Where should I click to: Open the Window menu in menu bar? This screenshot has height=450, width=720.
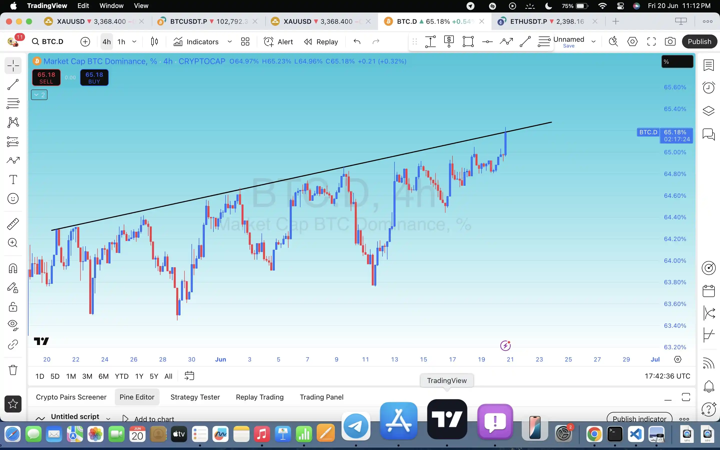point(111,6)
